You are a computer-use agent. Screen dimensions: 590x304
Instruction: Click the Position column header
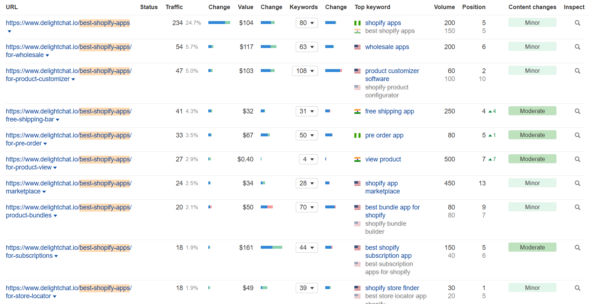click(474, 7)
